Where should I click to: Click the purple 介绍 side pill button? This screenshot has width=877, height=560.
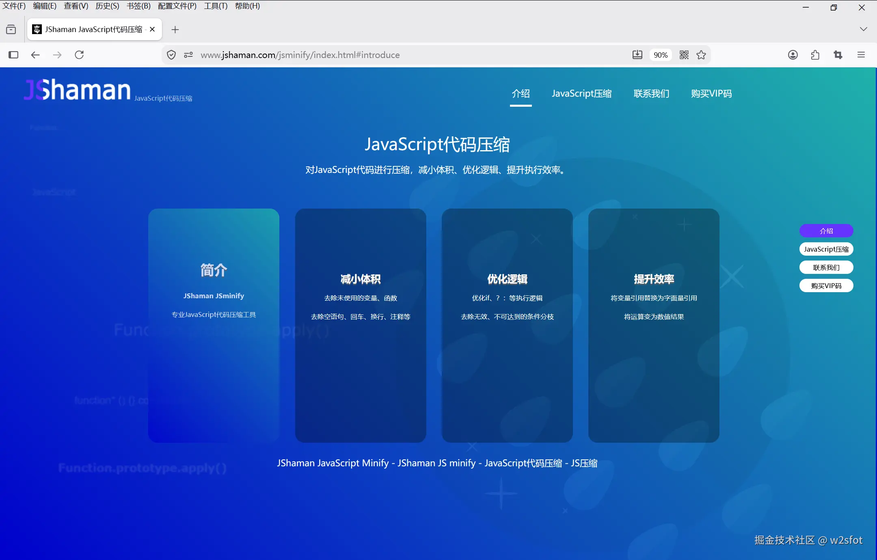click(x=826, y=231)
